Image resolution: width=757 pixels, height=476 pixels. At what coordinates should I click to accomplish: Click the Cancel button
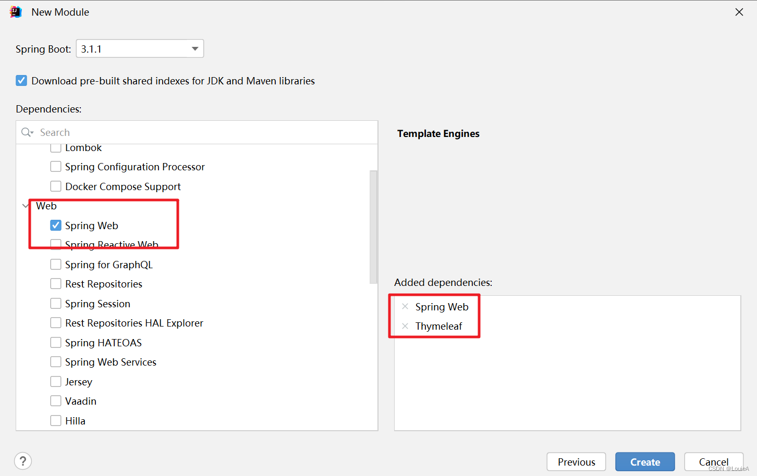(714, 462)
